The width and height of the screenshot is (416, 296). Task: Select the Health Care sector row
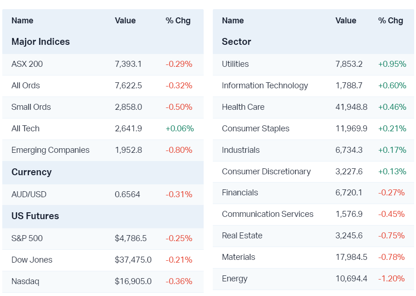tap(243, 107)
